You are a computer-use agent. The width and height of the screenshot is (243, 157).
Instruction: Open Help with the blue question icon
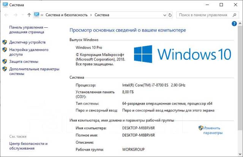point(234,24)
